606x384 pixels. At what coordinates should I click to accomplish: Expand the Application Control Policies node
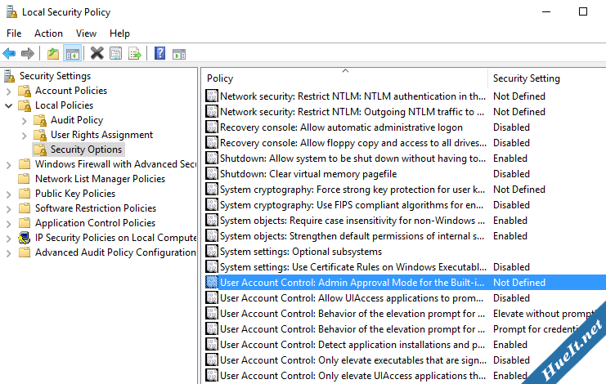coord(9,223)
